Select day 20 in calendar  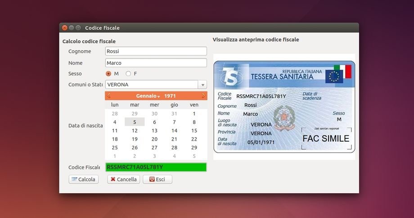coord(154,139)
